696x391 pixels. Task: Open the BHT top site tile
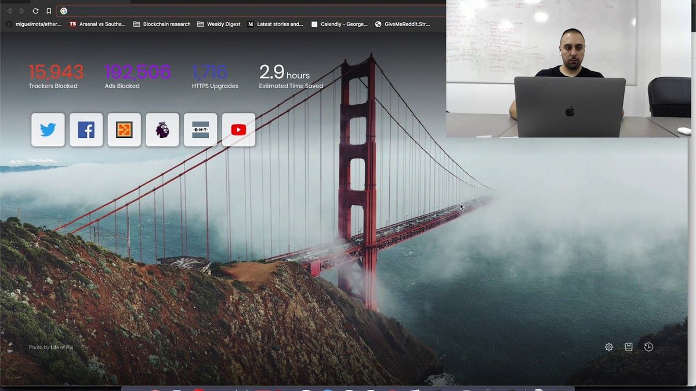coord(200,130)
